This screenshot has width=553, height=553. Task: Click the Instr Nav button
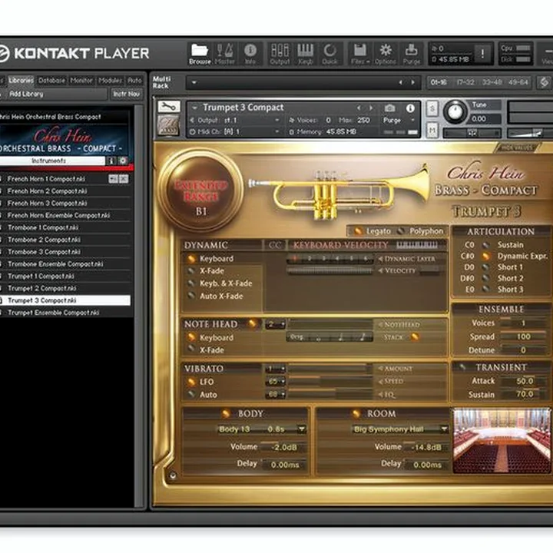(x=127, y=94)
